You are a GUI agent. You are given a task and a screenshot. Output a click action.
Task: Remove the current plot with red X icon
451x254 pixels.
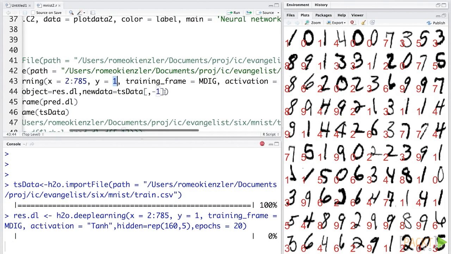pos(352,23)
